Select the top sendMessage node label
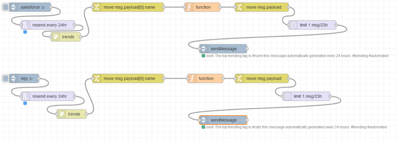Screen dimensions: 397x142 224,48
